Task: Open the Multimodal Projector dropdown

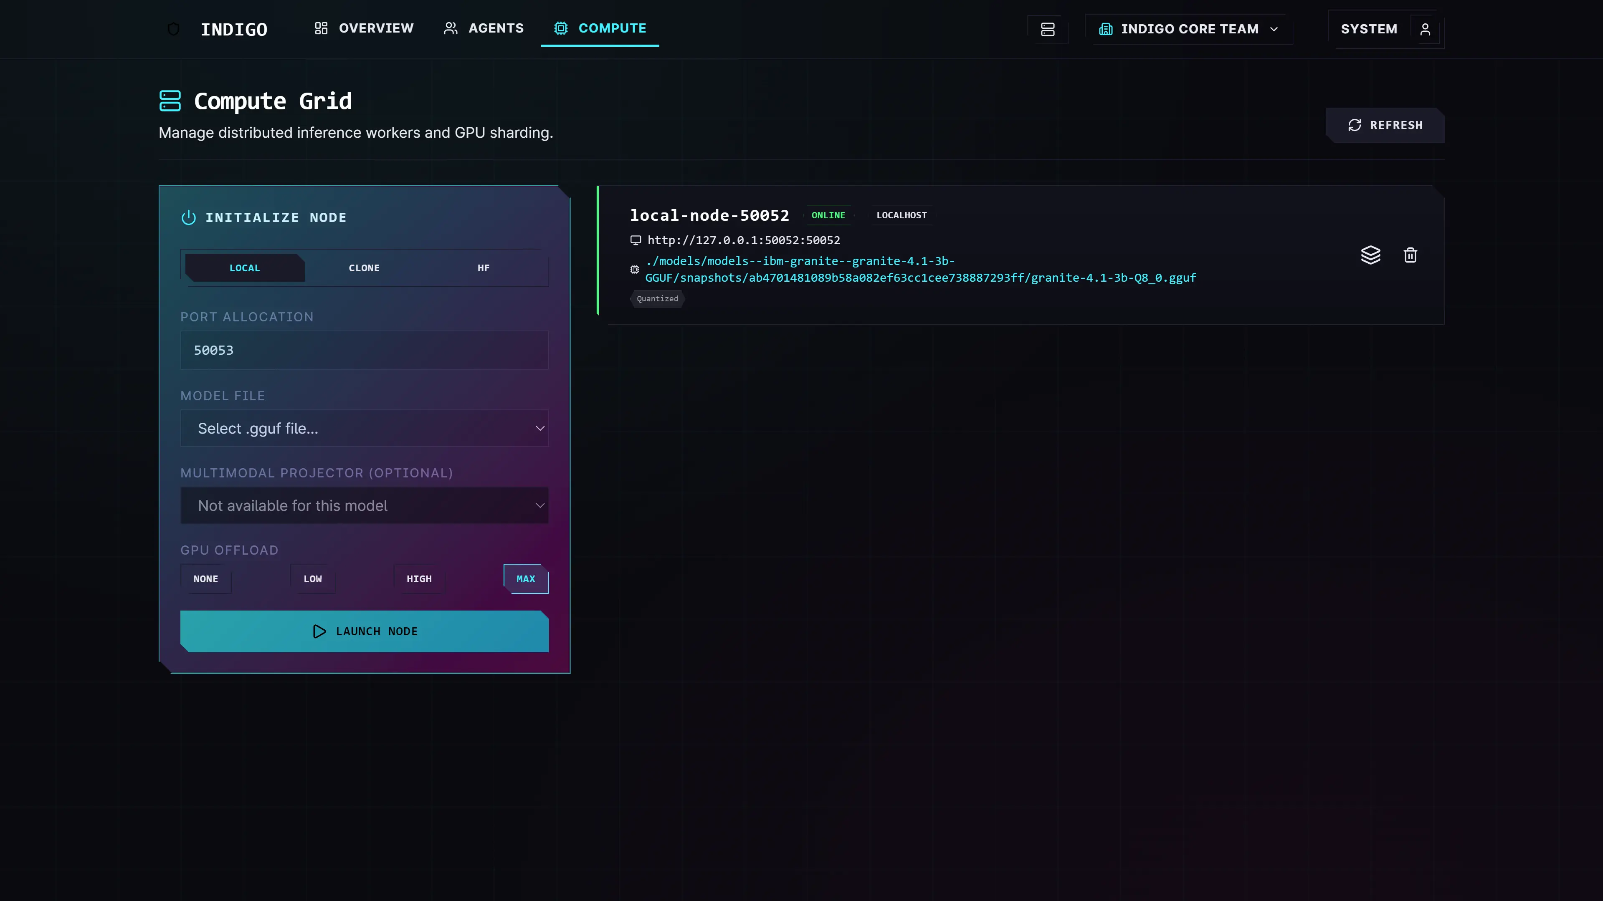Action: pyautogui.click(x=365, y=505)
